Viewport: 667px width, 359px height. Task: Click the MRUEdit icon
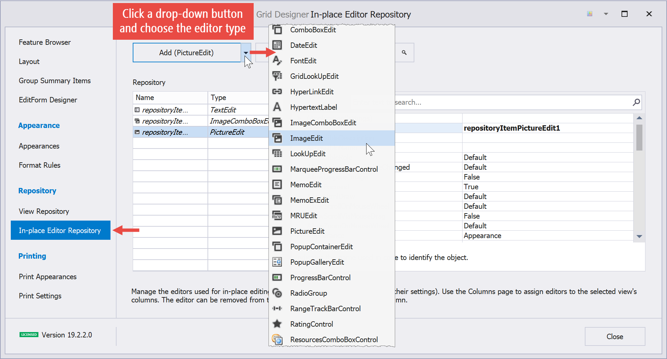(x=277, y=216)
